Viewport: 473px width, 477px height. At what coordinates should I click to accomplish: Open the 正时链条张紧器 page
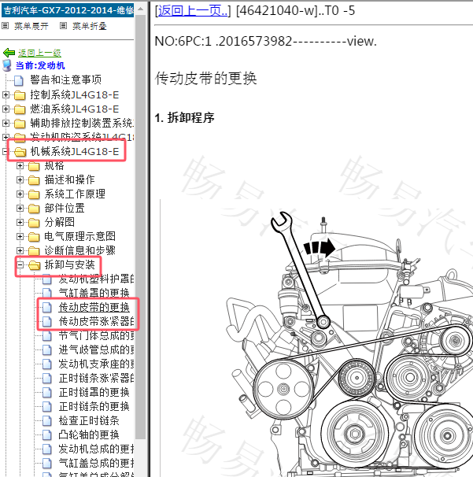96,378
